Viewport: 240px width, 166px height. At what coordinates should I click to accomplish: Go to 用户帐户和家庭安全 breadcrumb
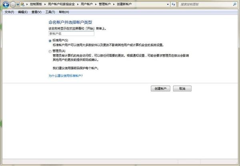tap(61, 4)
